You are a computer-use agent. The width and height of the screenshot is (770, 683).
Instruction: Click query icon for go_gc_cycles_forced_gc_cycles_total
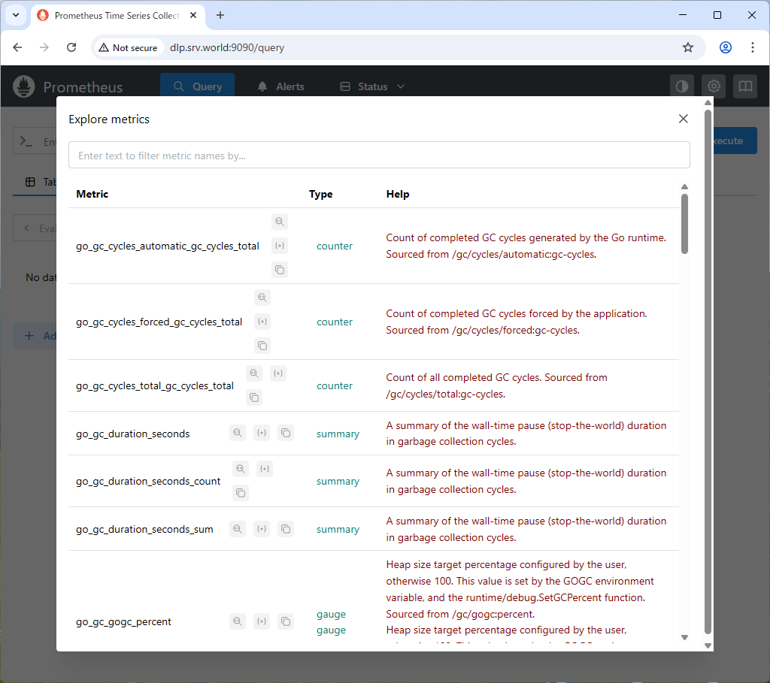point(262,298)
